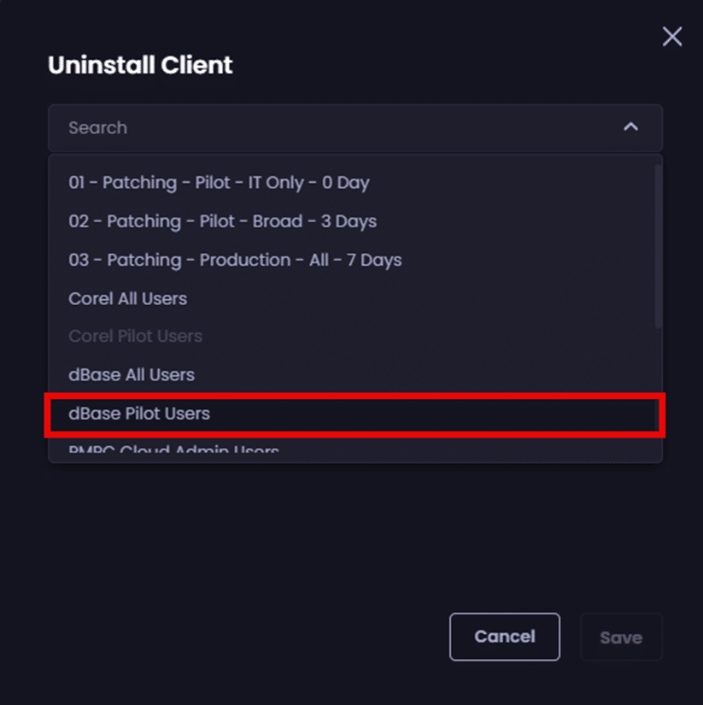The image size is (703, 705).
Task: Close the Uninstall Client dialog with X
Action: 672,36
